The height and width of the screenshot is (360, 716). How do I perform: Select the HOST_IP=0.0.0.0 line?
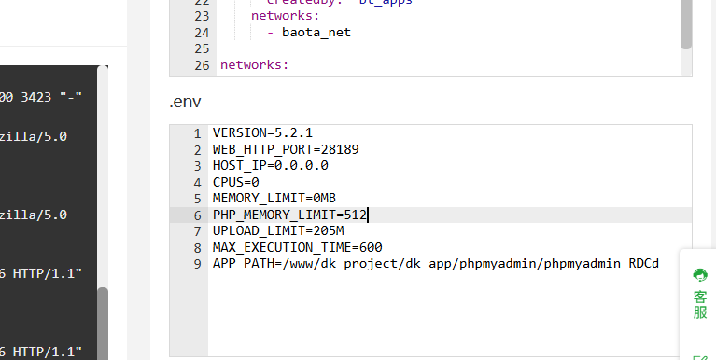point(271,166)
